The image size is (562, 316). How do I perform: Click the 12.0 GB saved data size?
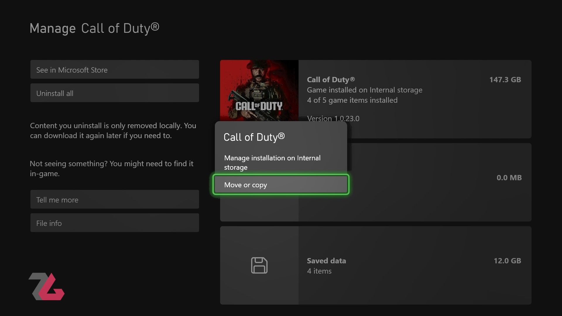point(507,261)
